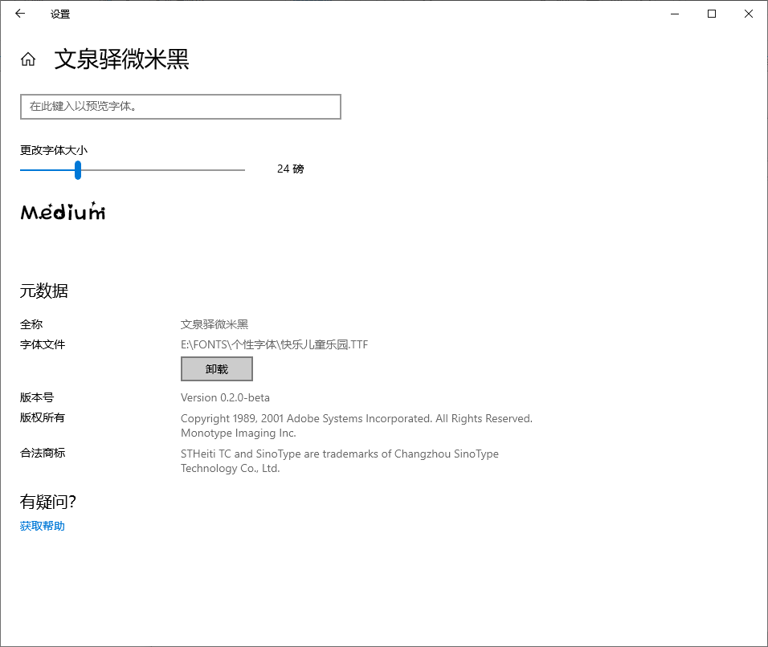The width and height of the screenshot is (768, 647).
Task: Click the 24 磅 font size value
Action: click(291, 169)
